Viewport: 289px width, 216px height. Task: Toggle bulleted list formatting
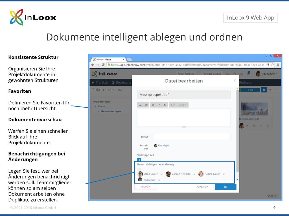tap(140, 105)
